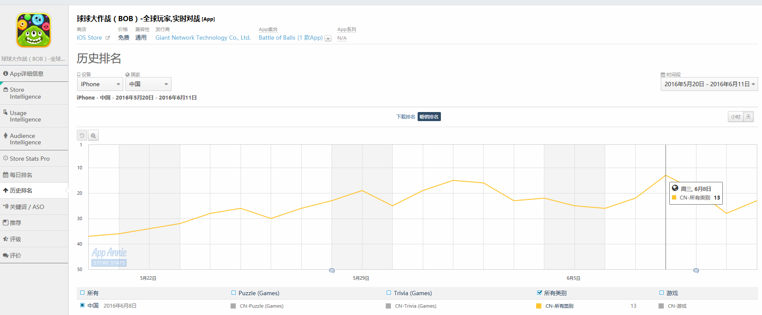Click the comment marker below the June 8 line
This screenshot has width=762, height=315.
coord(696,271)
